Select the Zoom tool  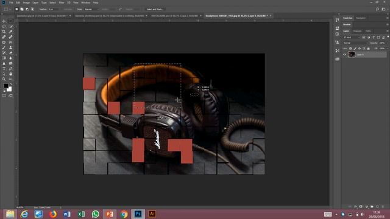[x=4, y=79]
